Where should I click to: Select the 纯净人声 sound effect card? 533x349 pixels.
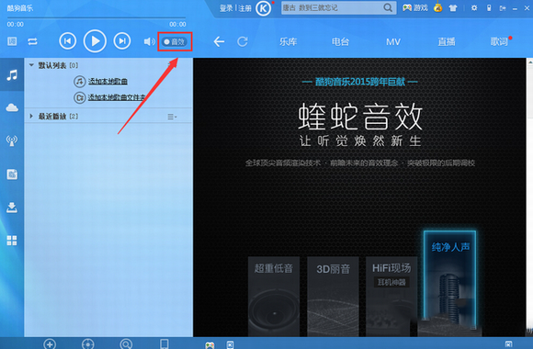[x=449, y=280]
